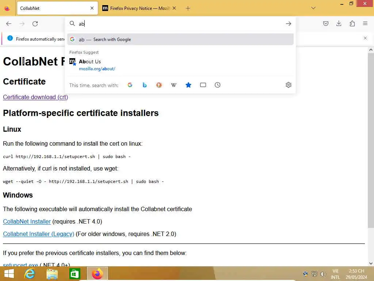The image size is (374, 281).
Task: Click the wget --quiet command text
Action: click(x=84, y=181)
